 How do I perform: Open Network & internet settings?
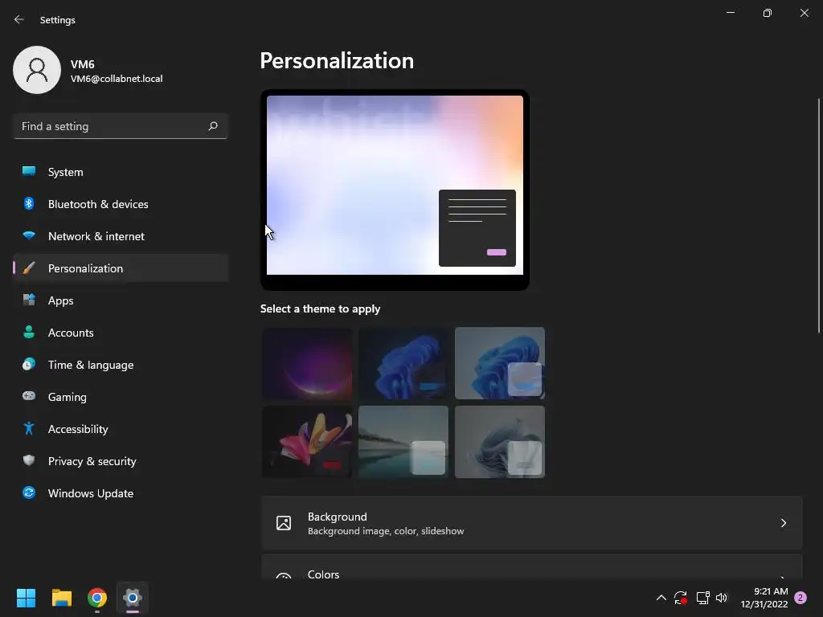point(121,236)
